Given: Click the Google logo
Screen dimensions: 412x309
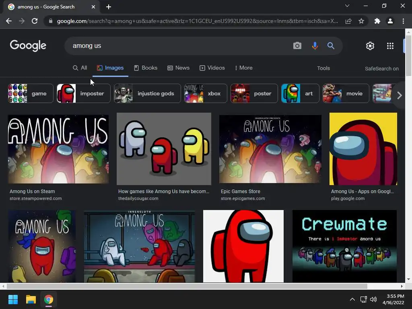Looking at the screenshot, I should [x=28, y=46].
